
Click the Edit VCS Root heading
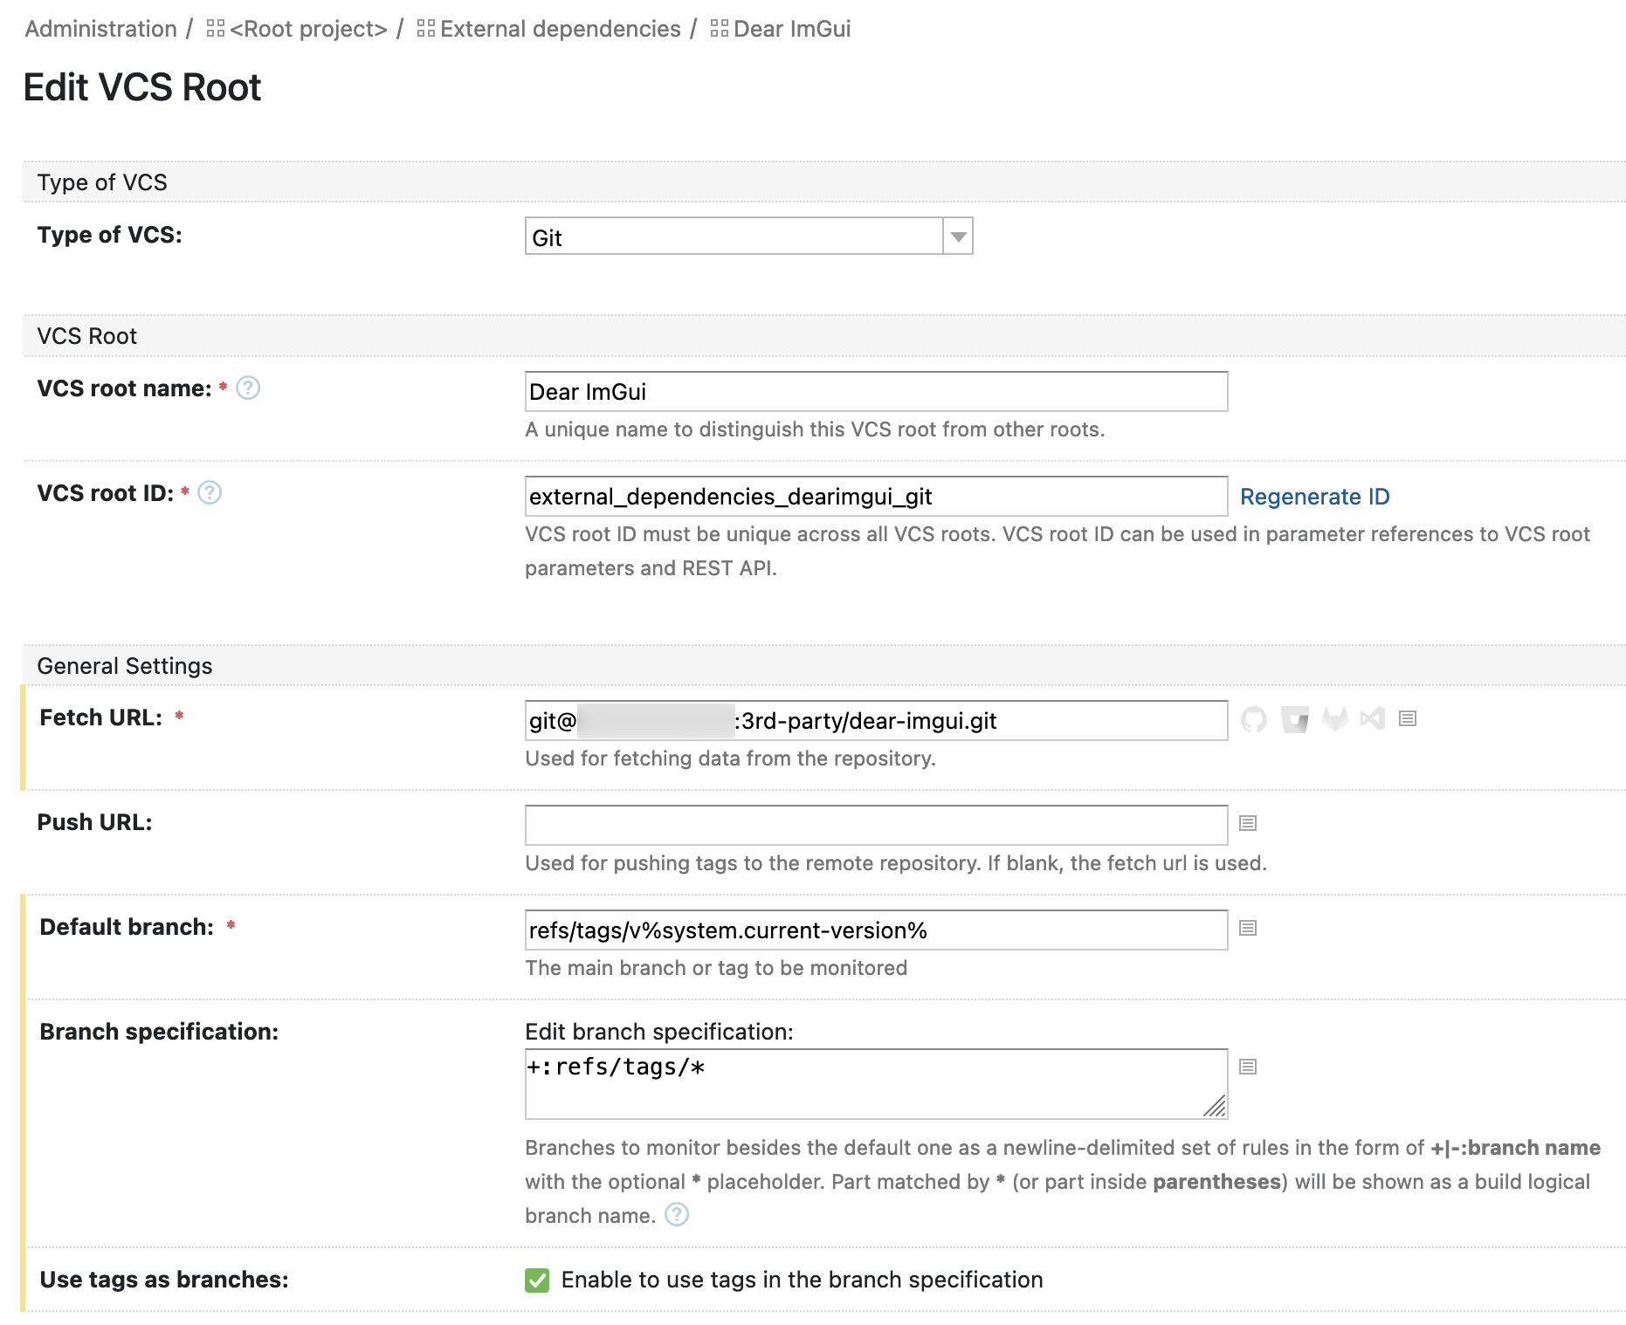[142, 87]
